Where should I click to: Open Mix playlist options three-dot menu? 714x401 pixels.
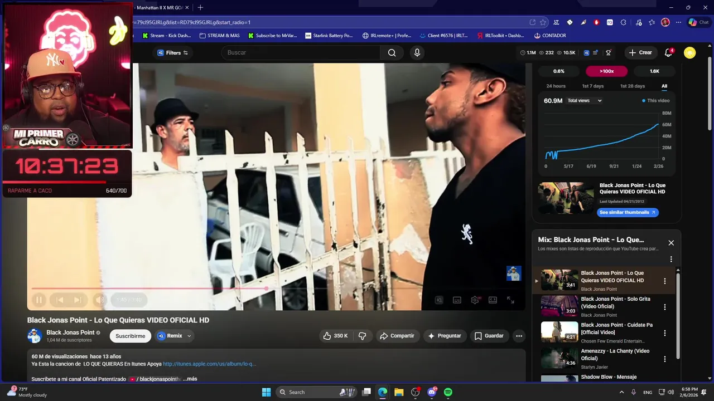[671, 259]
